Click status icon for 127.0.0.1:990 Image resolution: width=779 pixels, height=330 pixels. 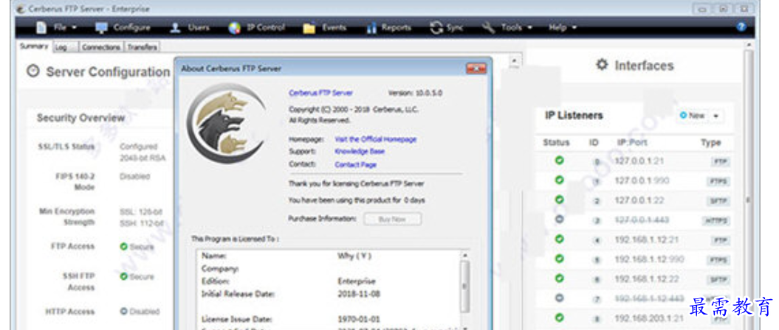[x=559, y=180]
